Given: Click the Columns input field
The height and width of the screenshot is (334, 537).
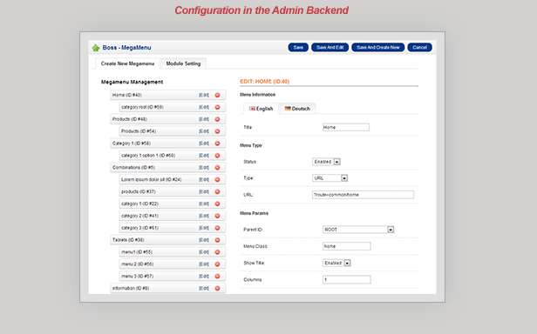Looking at the screenshot, I should point(347,280).
